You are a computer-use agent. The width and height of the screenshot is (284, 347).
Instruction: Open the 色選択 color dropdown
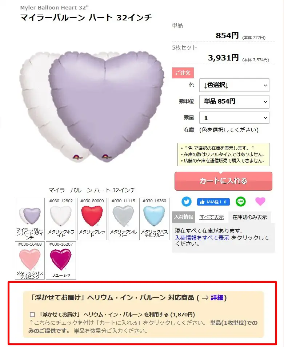tap(234, 85)
